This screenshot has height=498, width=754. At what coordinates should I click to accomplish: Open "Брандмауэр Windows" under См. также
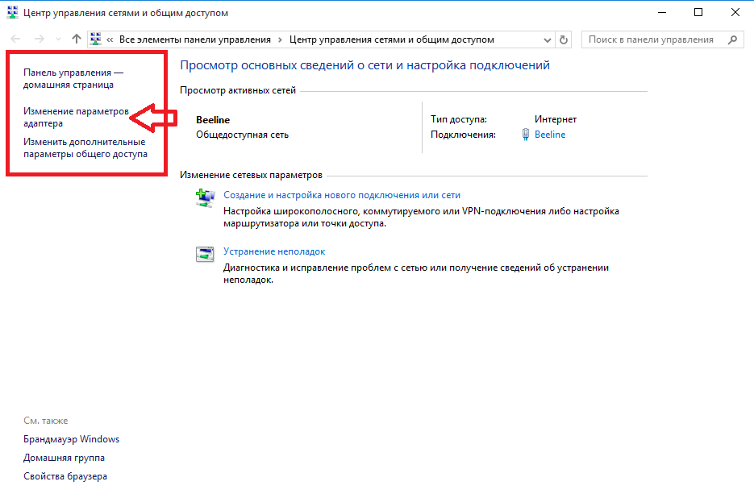[x=72, y=439]
